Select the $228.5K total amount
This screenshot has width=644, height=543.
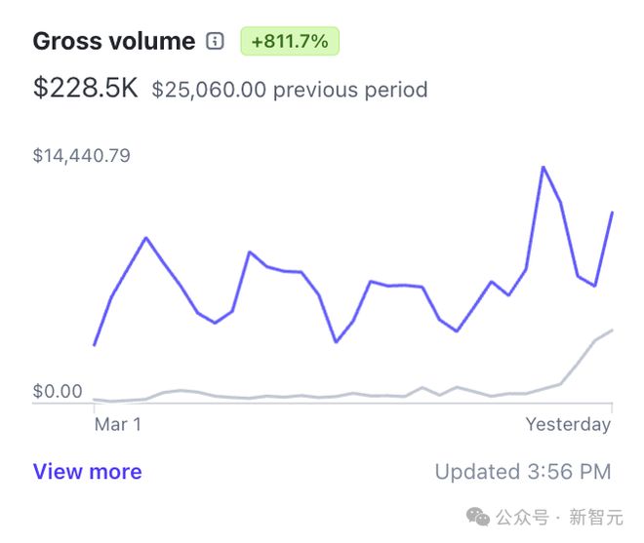point(86,88)
